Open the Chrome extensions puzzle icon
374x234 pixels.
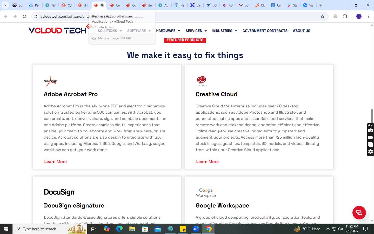(345, 16)
